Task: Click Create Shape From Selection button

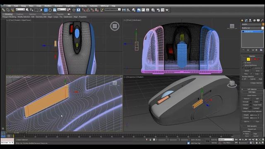Action: coord(252,111)
